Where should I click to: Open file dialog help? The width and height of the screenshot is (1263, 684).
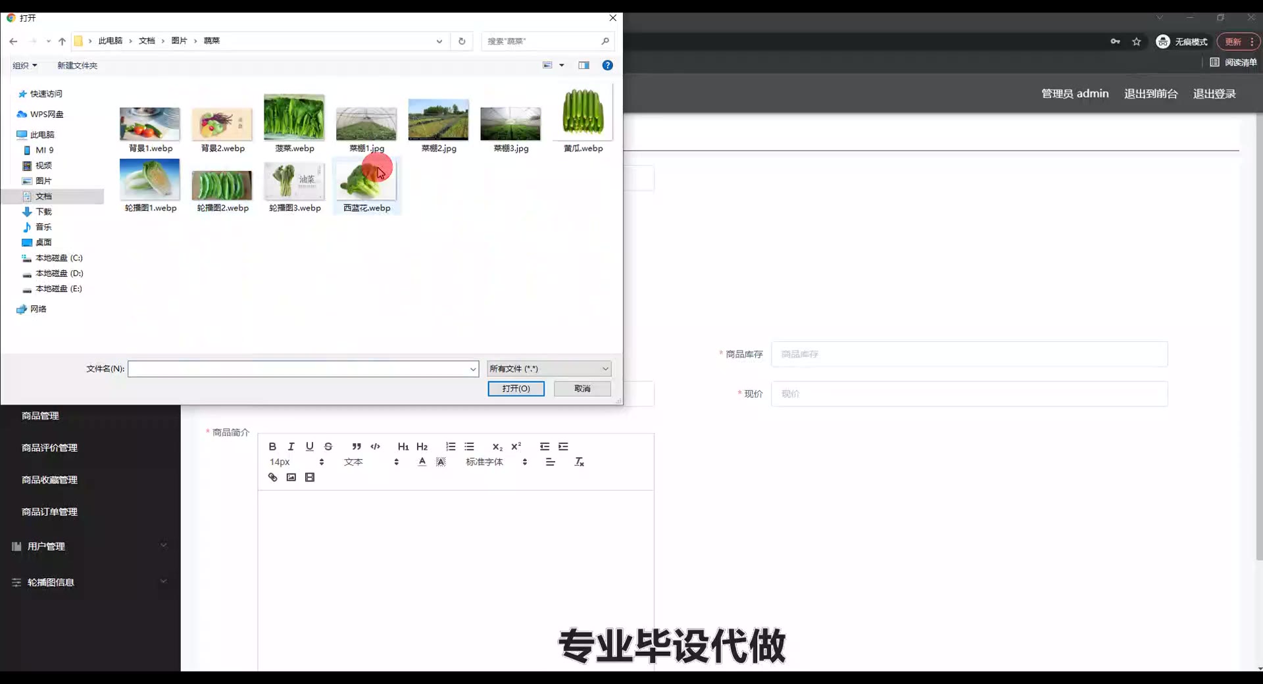click(x=608, y=65)
